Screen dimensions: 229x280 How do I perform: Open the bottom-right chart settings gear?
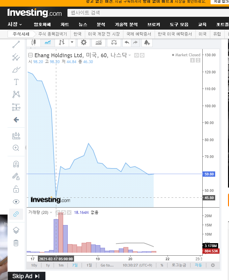(213, 265)
